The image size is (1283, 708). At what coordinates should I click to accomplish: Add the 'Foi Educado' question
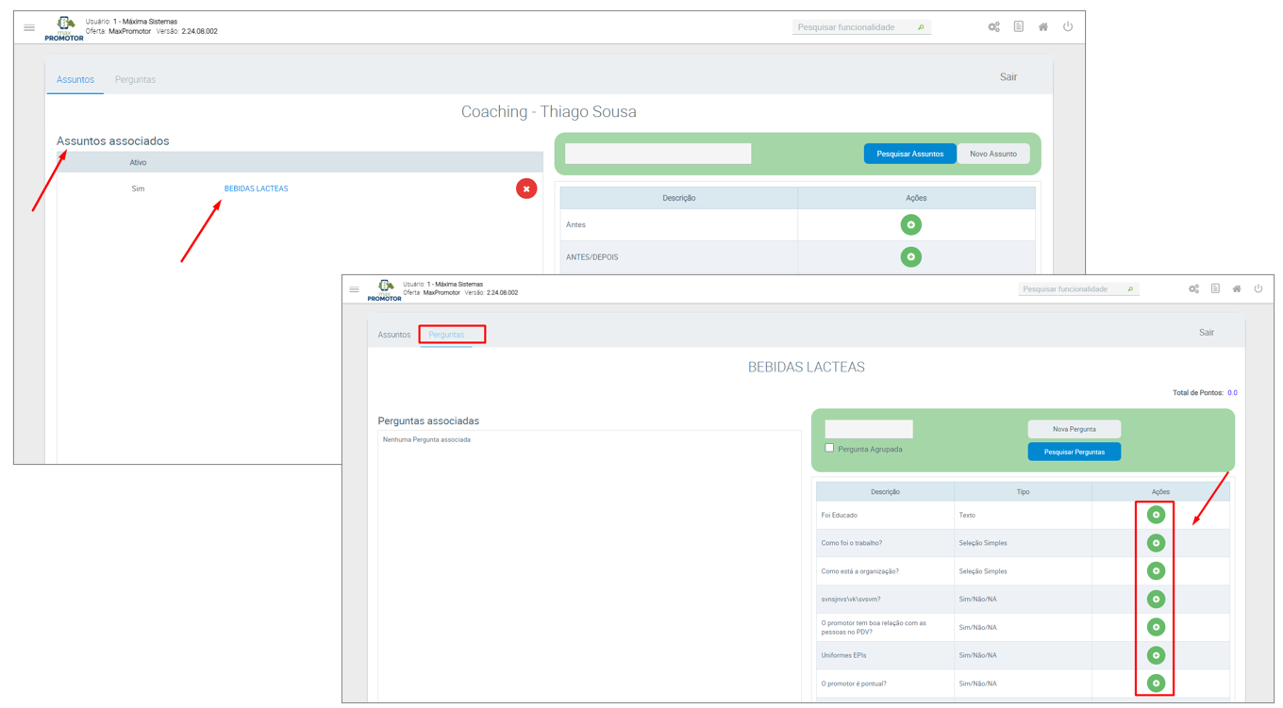click(1156, 516)
